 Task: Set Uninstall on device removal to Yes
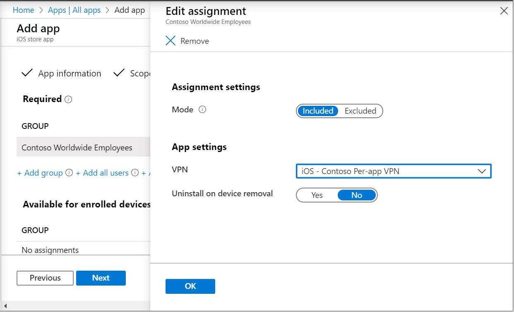(x=317, y=195)
